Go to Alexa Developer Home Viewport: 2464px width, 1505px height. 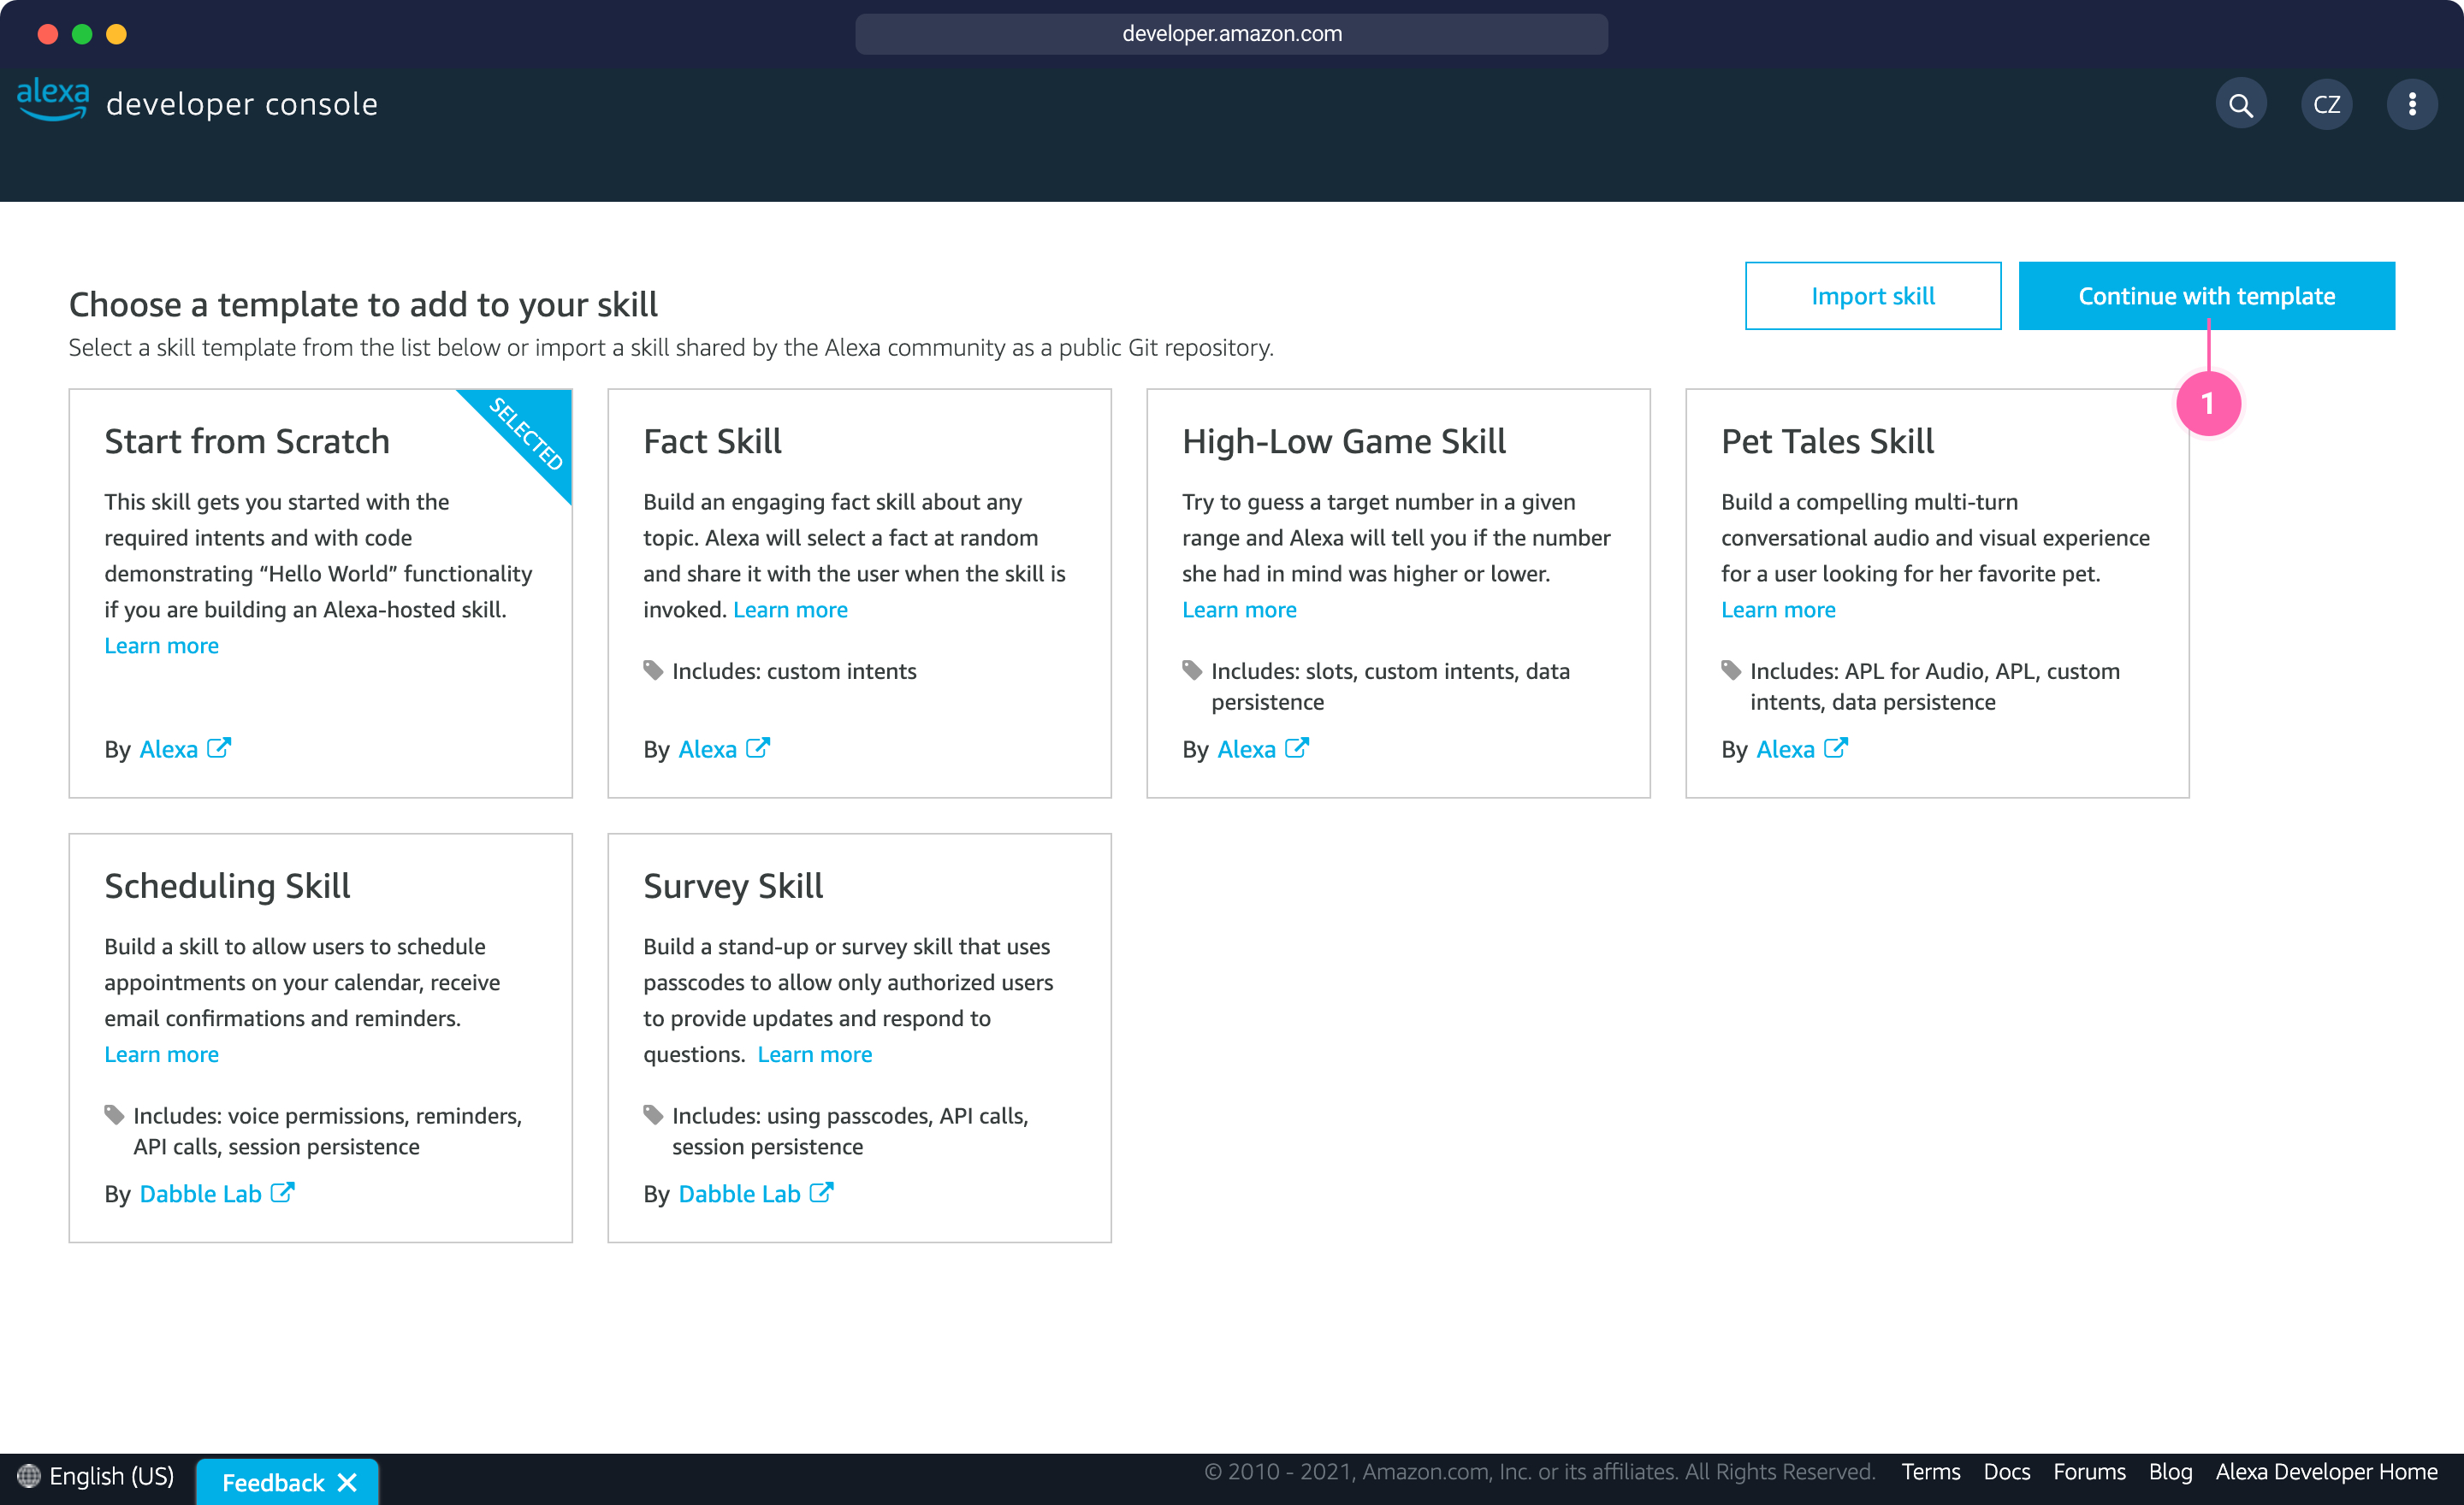pyautogui.click(x=2326, y=1472)
